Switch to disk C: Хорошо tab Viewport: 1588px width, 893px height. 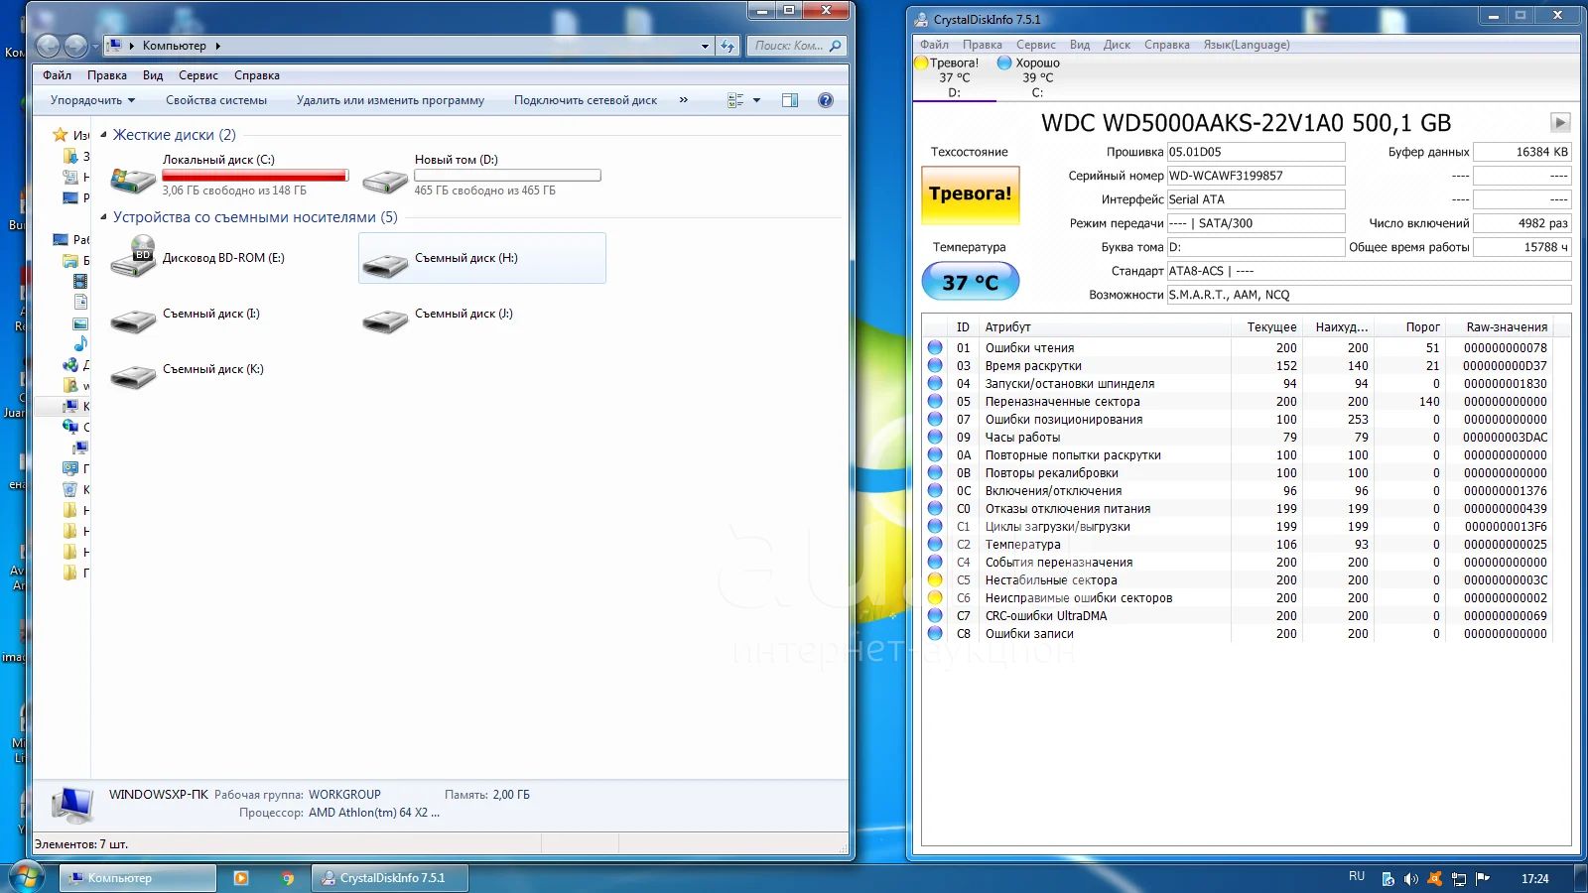point(1037,77)
